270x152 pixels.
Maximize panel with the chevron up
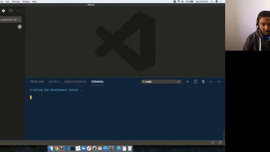coord(211,82)
